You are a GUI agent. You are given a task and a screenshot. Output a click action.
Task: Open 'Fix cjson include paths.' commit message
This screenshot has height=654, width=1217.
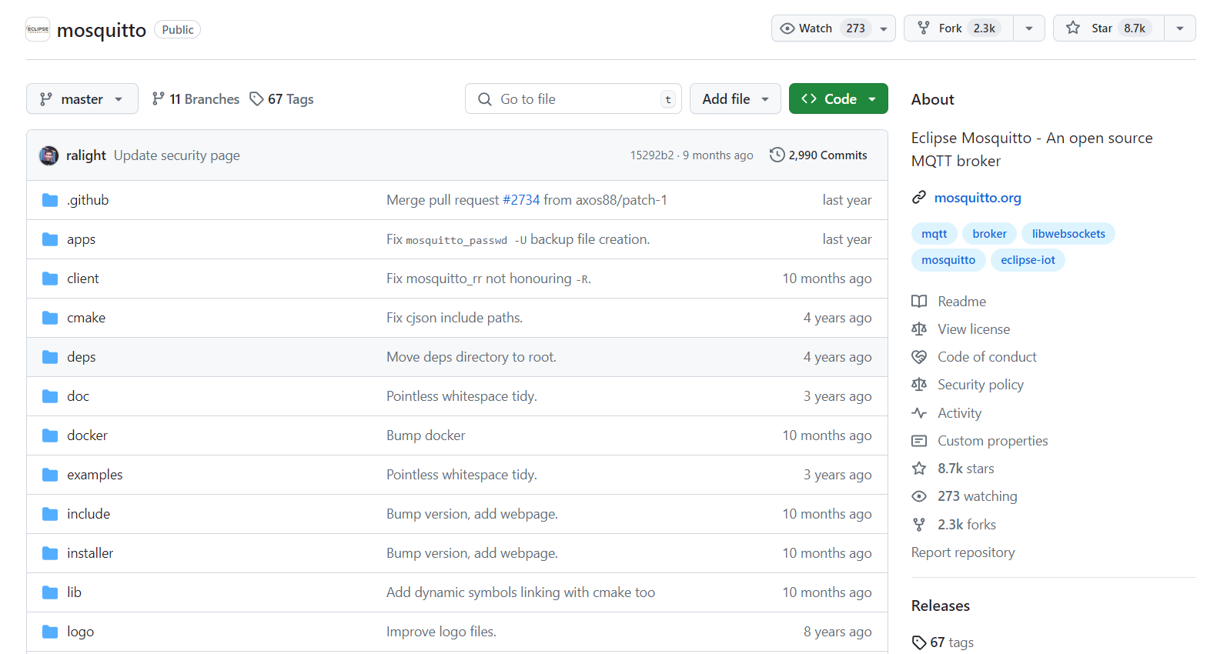point(454,318)
